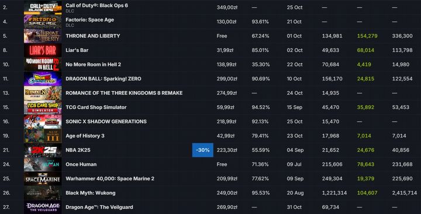Click the Factorio: Space Age cover image
421x214 pixels.
43,22
